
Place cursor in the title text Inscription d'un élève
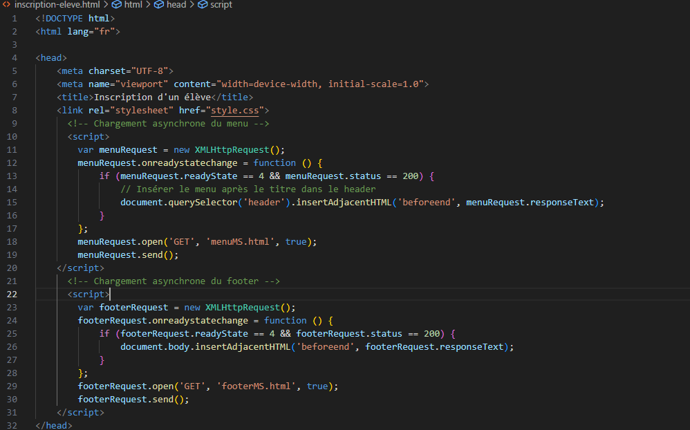point(152,97)
